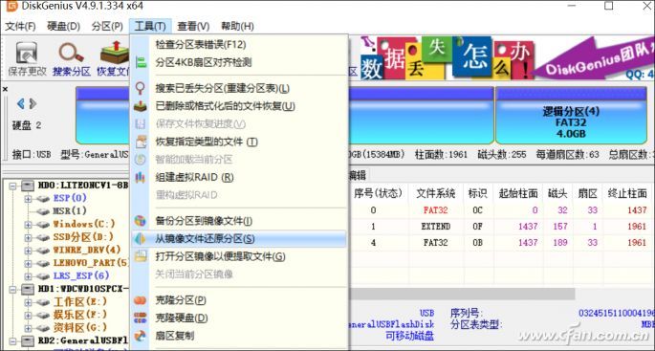Click the green 分区4KB扇区对齐检测 icon
The height and width of the screenshot is (351, 655).
(x=141, y=63)
